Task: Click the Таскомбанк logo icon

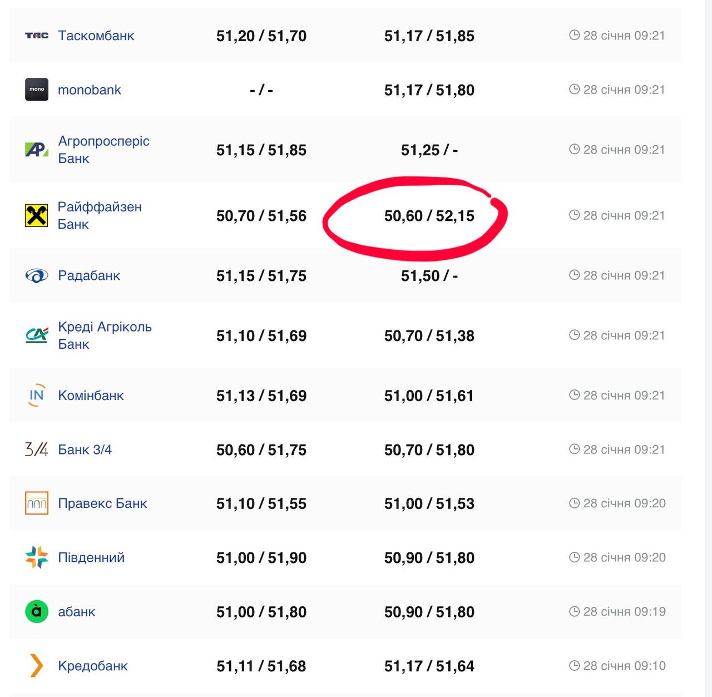Action: click(x=37, y=36)
